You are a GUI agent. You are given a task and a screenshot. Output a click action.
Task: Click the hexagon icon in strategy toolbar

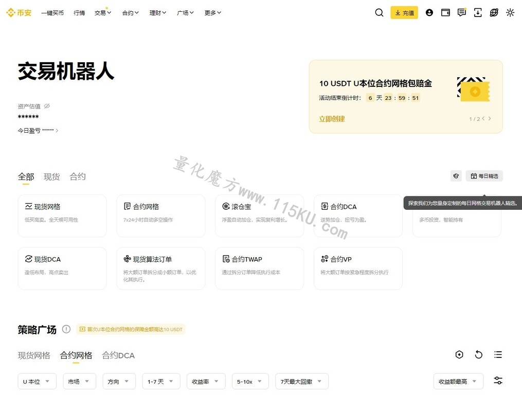point(459,355)
